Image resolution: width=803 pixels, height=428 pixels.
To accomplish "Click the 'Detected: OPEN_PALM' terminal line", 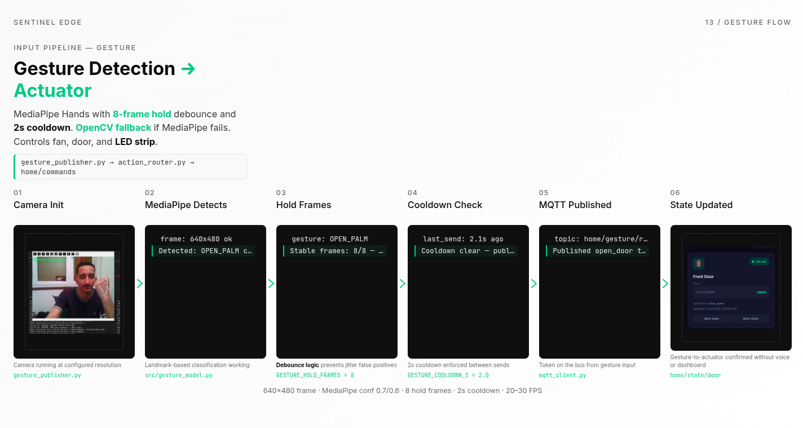I will (204, 251).
